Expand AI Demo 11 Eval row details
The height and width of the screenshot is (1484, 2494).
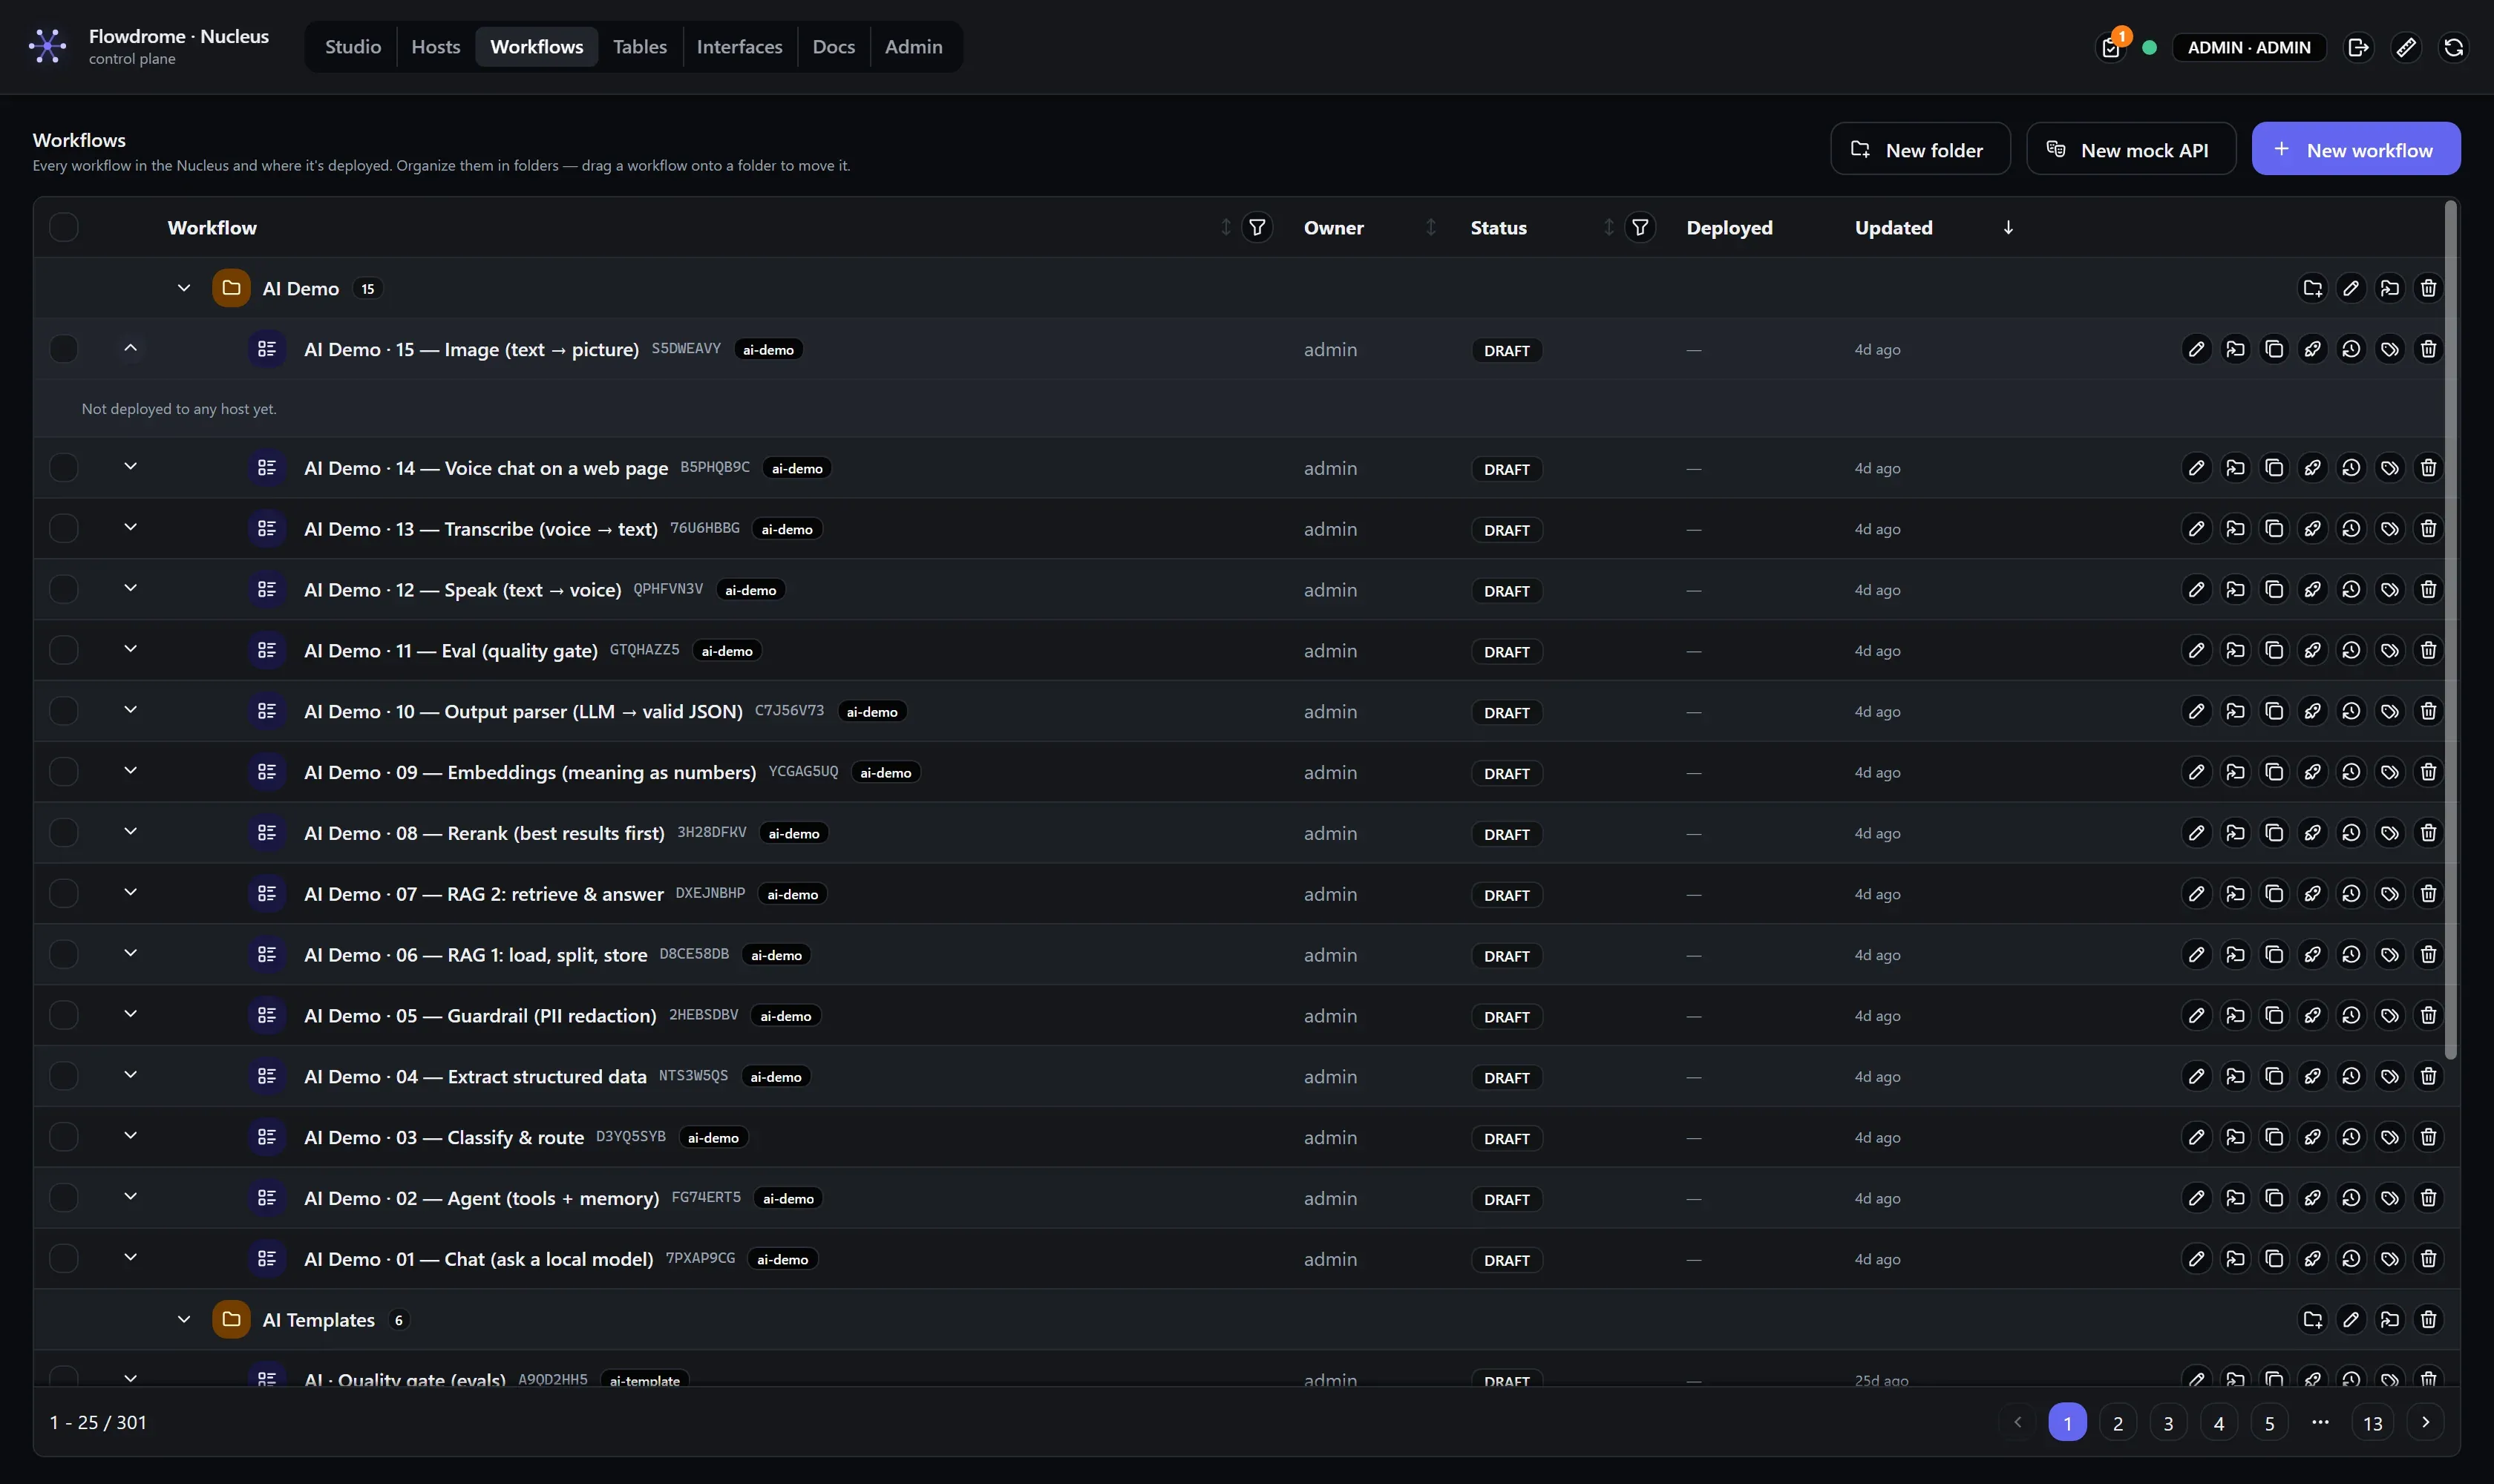[130, 649]
